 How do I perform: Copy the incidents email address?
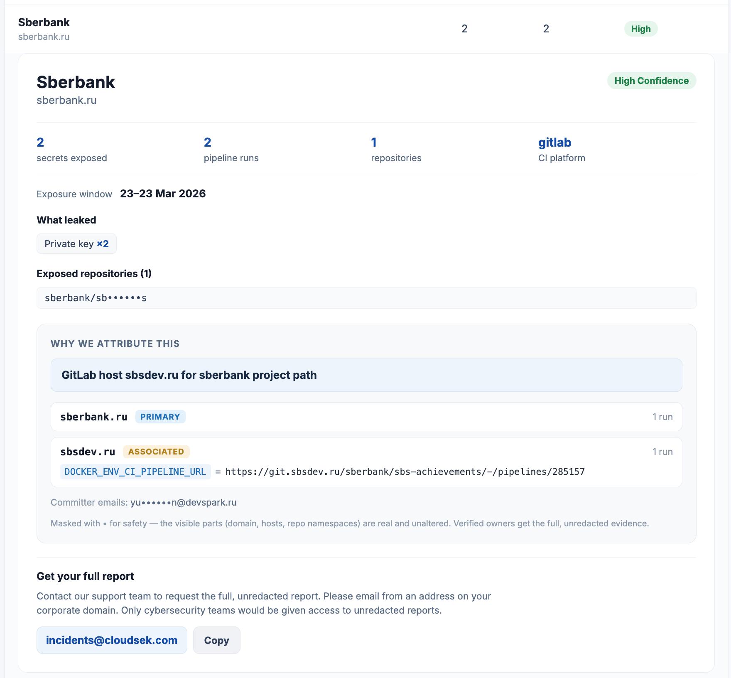tap(216, 640)
